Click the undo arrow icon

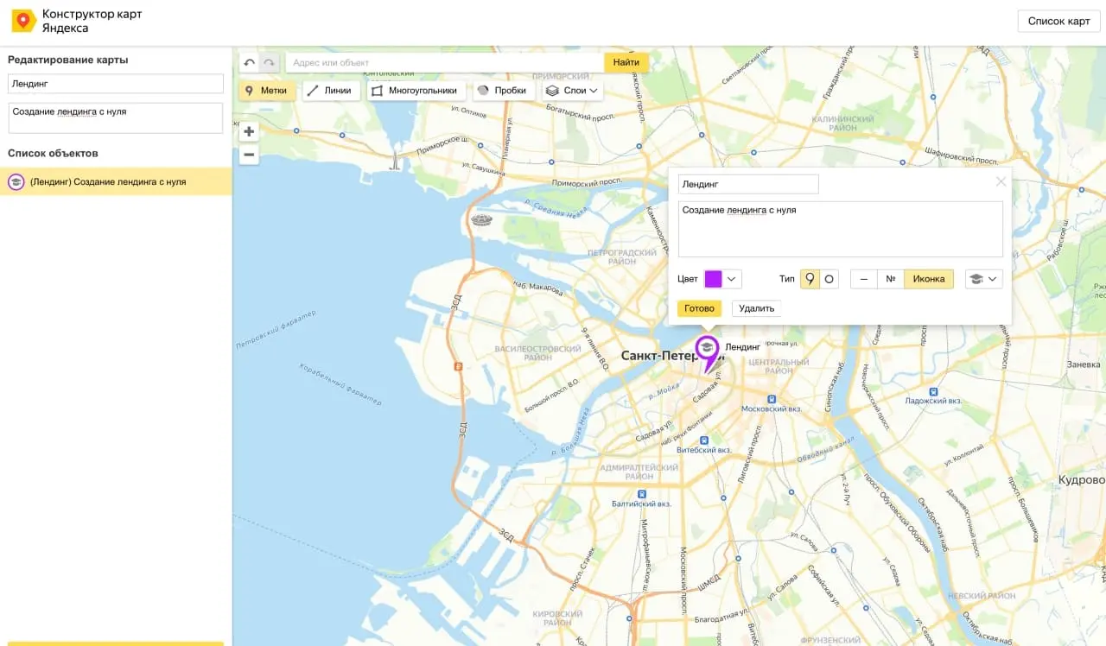tap(250, 62)
